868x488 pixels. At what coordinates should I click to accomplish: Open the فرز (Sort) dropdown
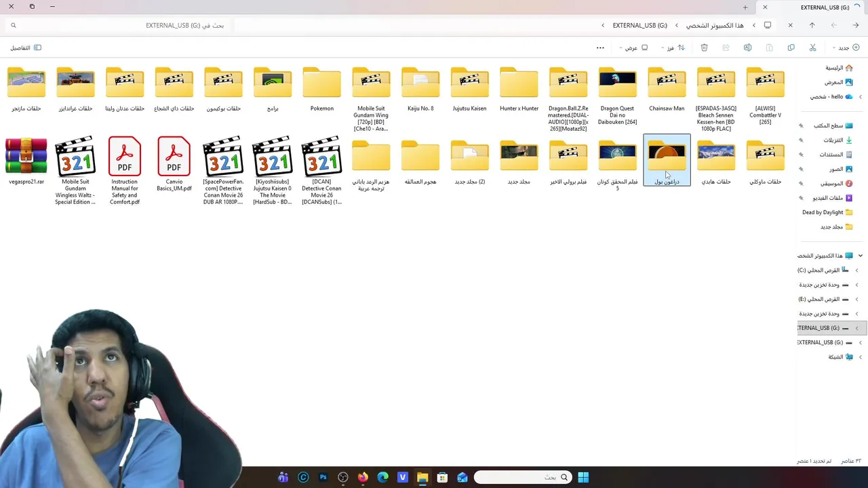point(672,48)
